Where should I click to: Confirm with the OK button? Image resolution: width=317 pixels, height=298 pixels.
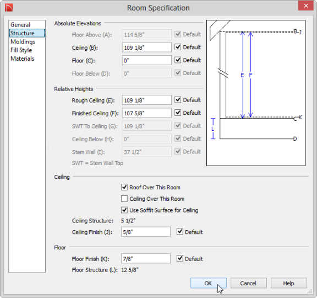tap(208, 283)
